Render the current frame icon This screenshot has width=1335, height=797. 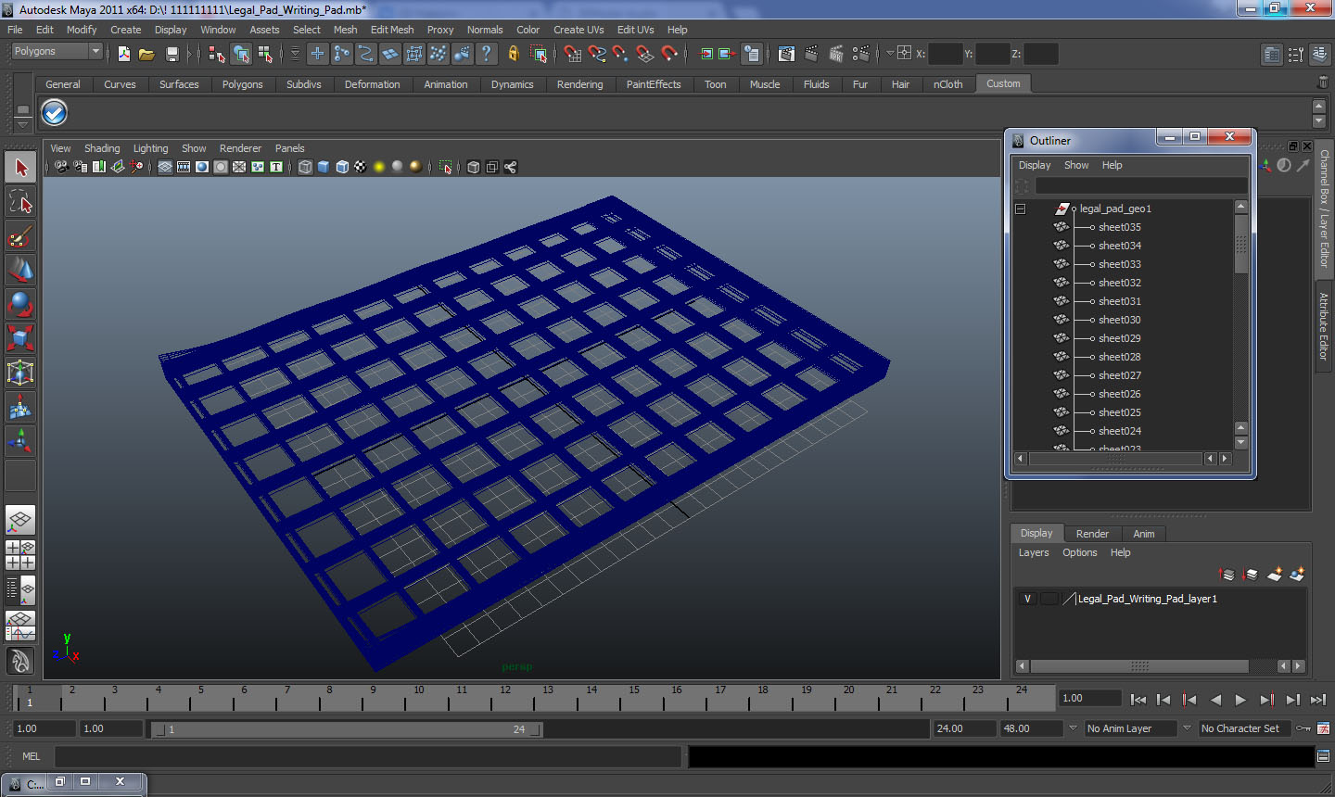coord(811,54)
